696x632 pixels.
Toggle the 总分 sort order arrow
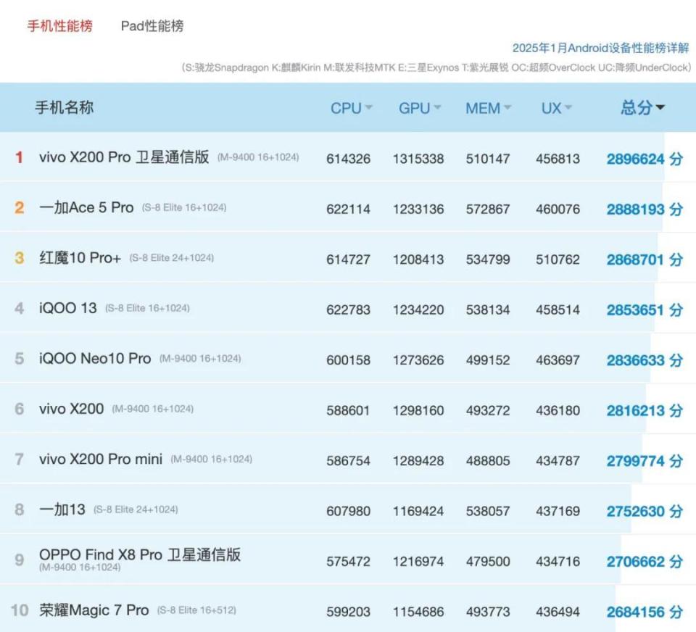coord(660,107)
